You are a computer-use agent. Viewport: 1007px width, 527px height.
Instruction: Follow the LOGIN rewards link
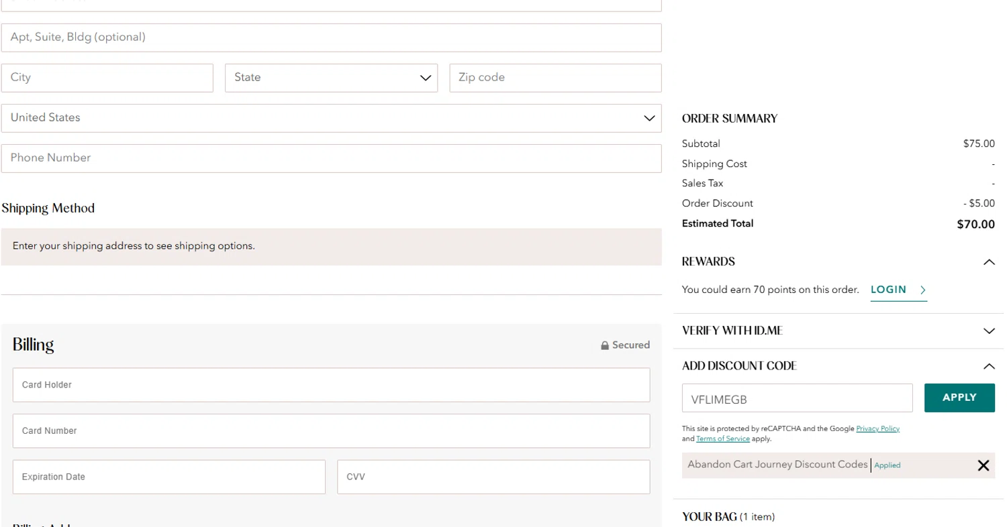click(888, 290)
